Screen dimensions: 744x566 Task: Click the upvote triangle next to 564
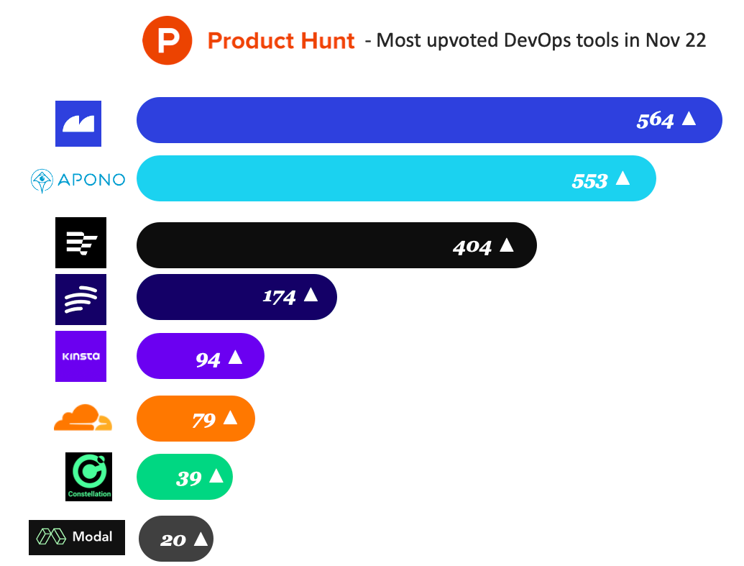click(689, 119)
